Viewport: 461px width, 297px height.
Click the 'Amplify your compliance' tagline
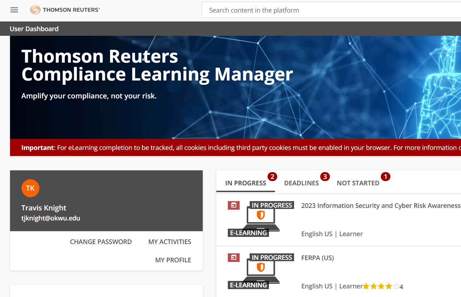click(x=89, y=96)
